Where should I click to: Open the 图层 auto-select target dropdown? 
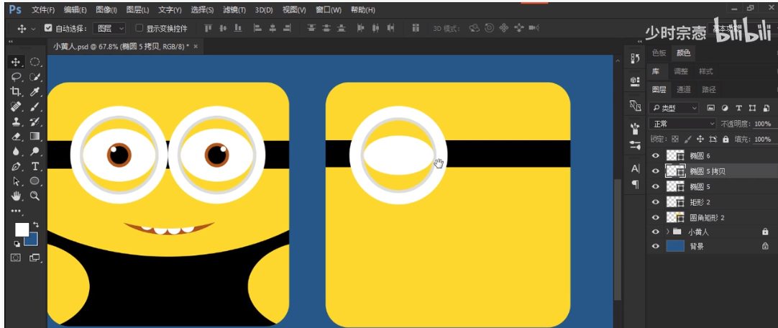pos(111,29)
